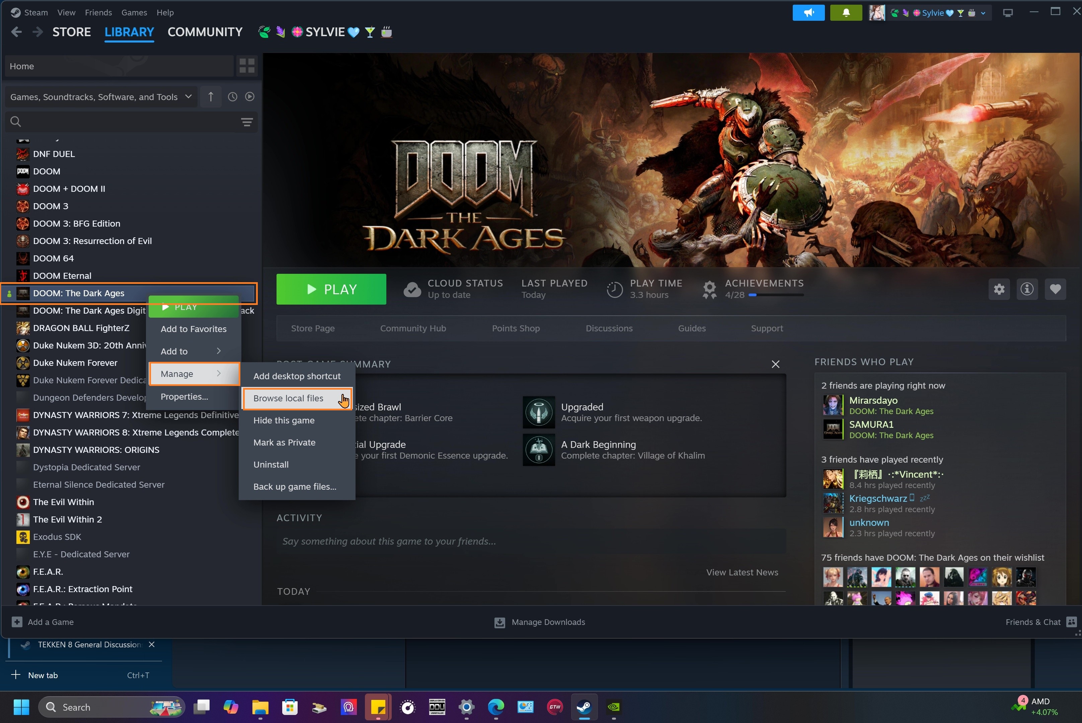This screenshot has height=723, width=1082.
Task: Toggle ready-to-play filter icon
Action: pyautogui.click(x=249, y=97)
